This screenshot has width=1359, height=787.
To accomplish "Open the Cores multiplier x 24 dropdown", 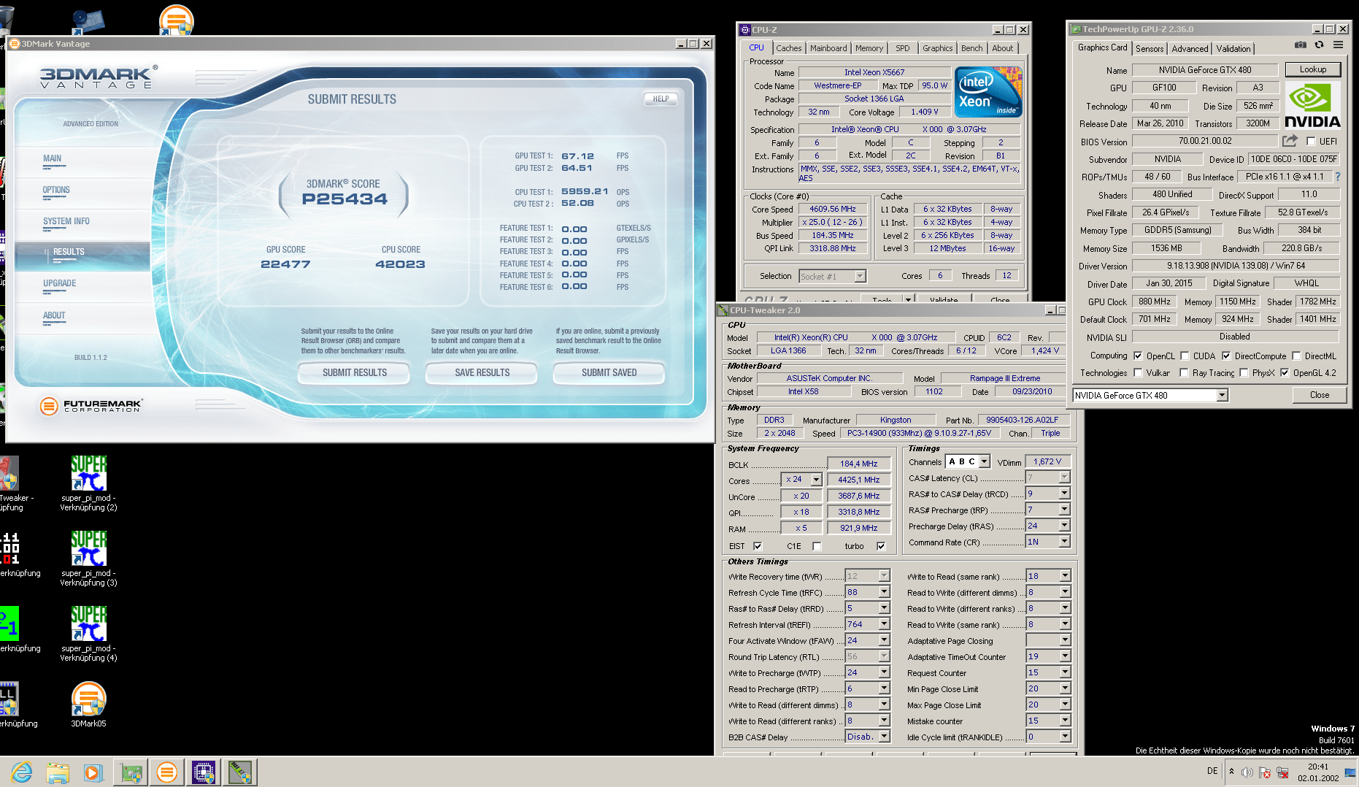I will point(816,480).
